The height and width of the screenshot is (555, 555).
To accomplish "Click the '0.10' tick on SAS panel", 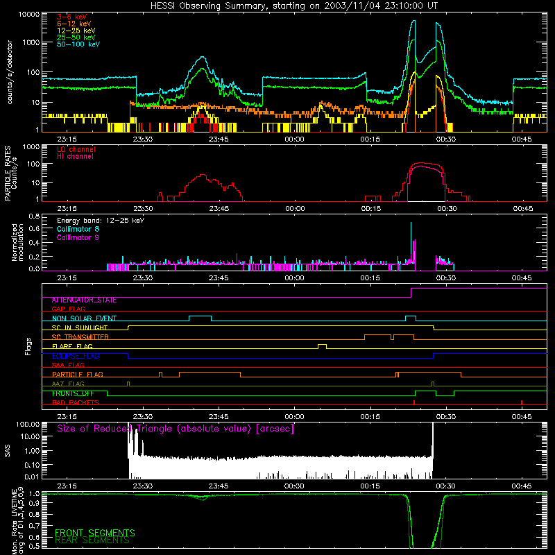I will [31, 465].
